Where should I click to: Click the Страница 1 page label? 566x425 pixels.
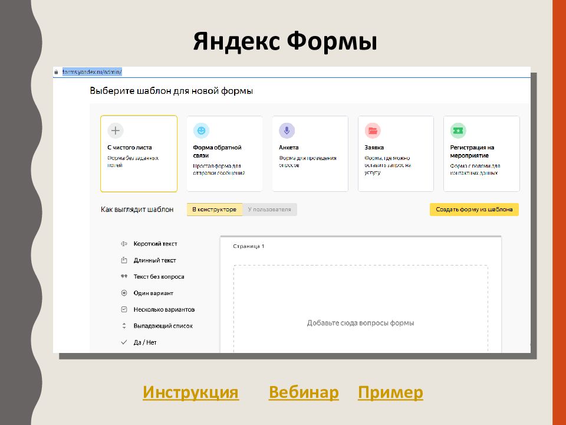point(249,246)
